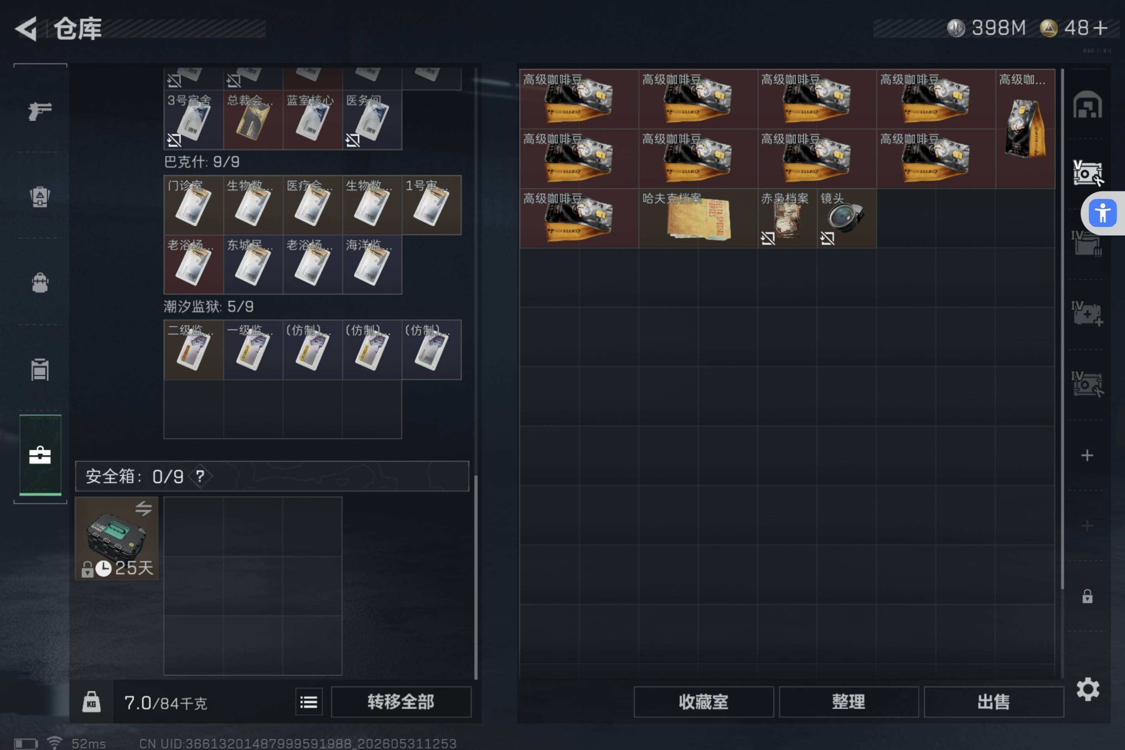The width and height of the screenshot is (1125, 750).
Task: Select the 门诊室 key card
Action: [193, 205]
